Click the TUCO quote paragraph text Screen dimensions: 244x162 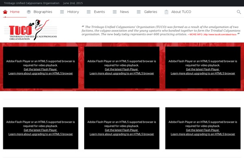point(161,30)
